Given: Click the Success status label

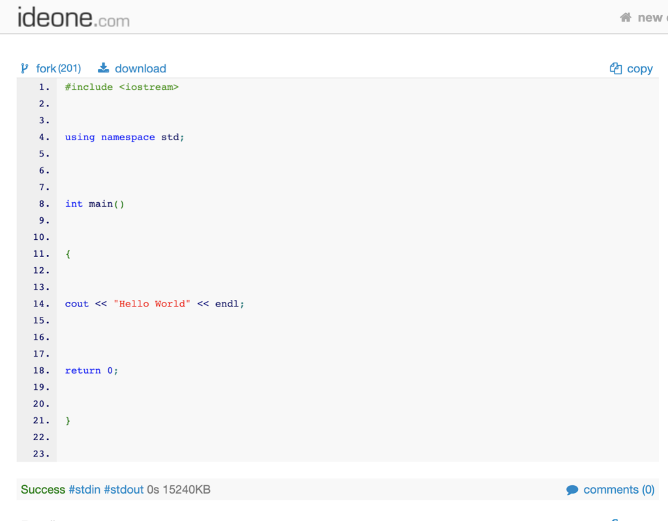Looking at the screenshot, I should (x=43, y=490).
